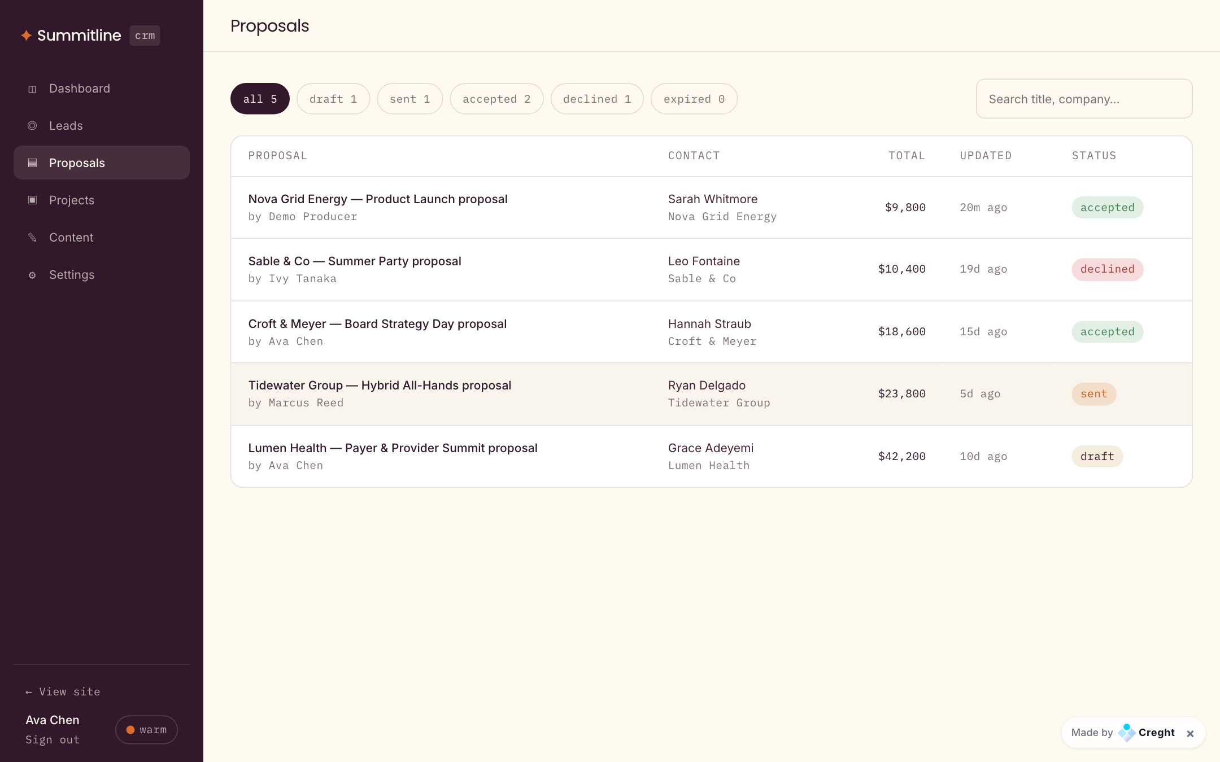Click the Dashboard sidebar icon
1220x762 pixels.
32,89
